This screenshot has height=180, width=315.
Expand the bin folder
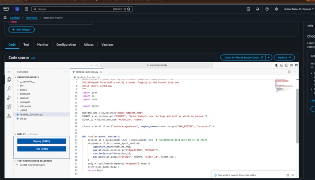18,86
